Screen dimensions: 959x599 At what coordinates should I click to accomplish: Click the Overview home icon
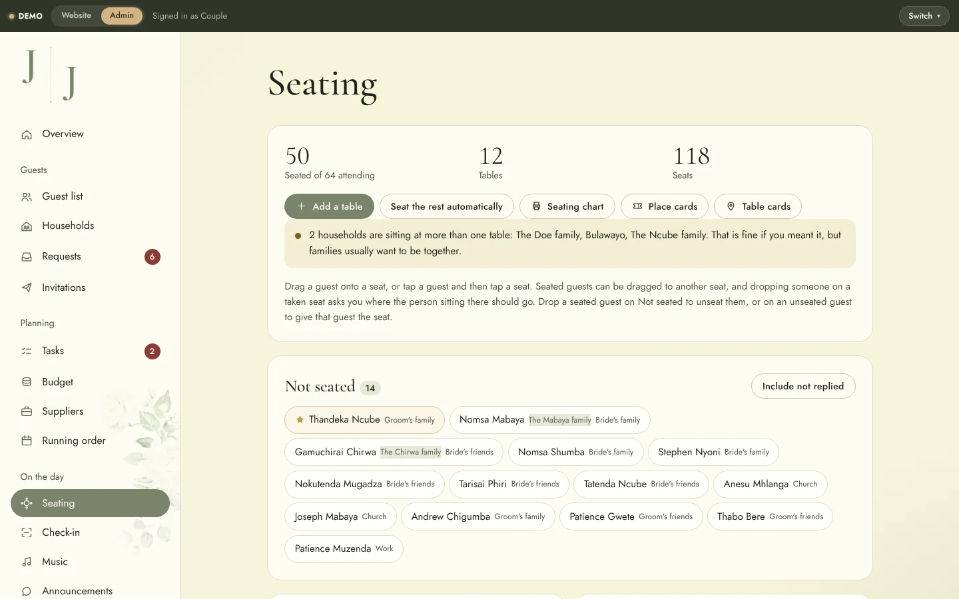coord(27,134)
